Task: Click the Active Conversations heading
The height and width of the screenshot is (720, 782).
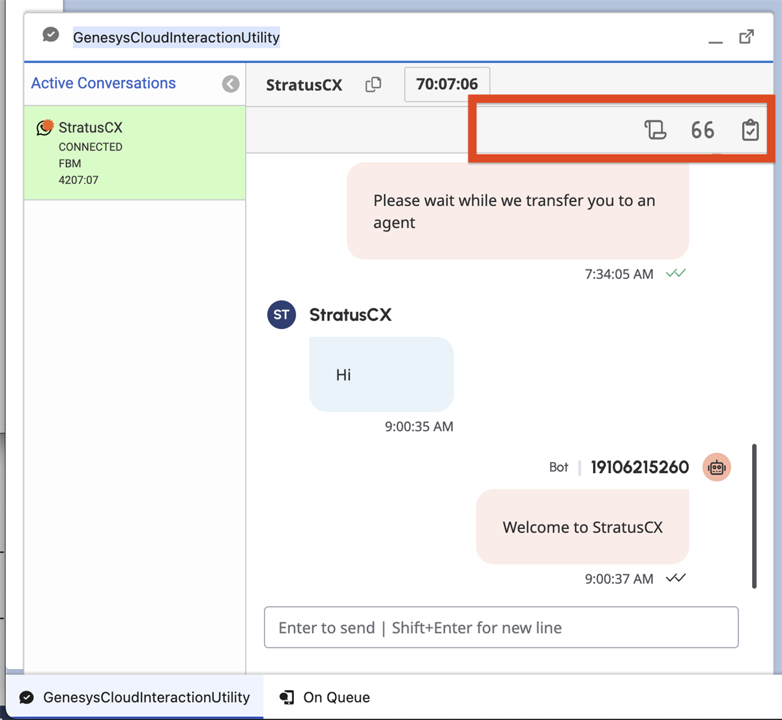Action: coord(104,83)
